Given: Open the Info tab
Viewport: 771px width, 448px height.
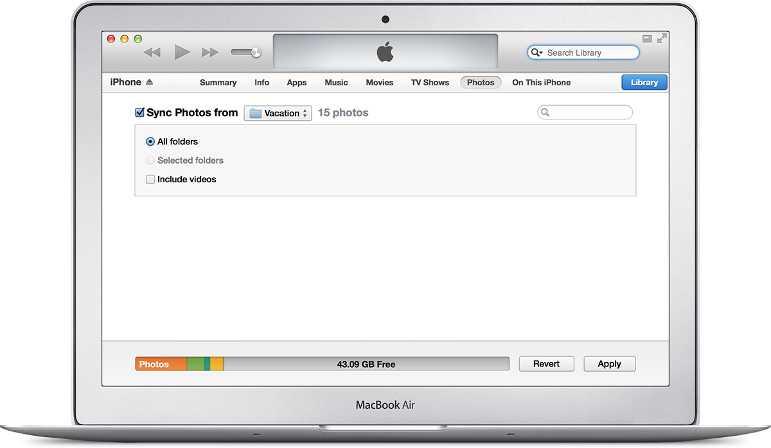Looking at the screenshot, I should (261, 82).
